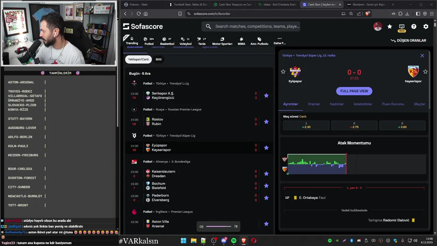Open the Amr. Futbolu category

(x=259, y=41)
